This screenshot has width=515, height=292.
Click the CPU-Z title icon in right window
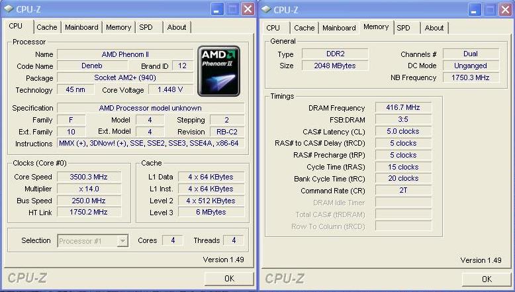266,9
